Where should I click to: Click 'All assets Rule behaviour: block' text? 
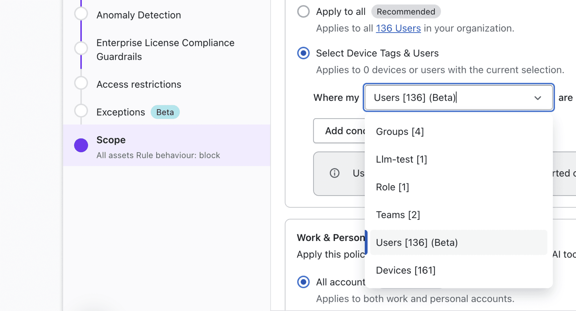coord(158,155)
